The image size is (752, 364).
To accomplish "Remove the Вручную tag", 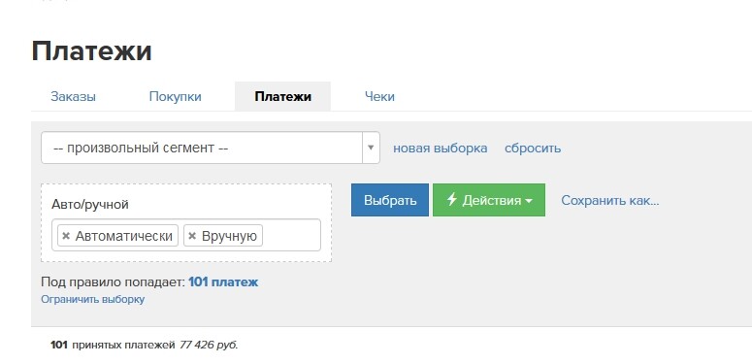I will tap(192, 236).
